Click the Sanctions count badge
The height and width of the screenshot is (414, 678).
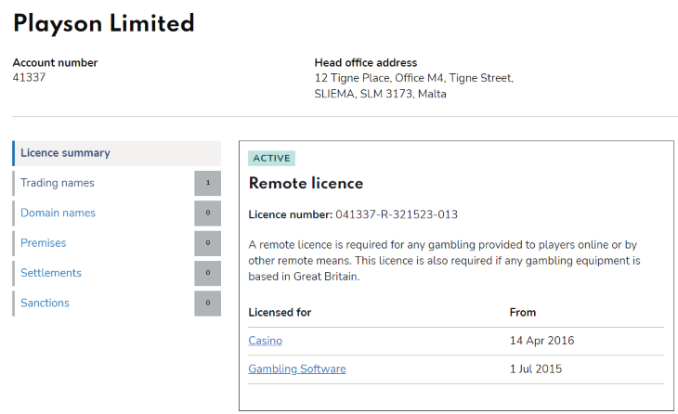207,303
